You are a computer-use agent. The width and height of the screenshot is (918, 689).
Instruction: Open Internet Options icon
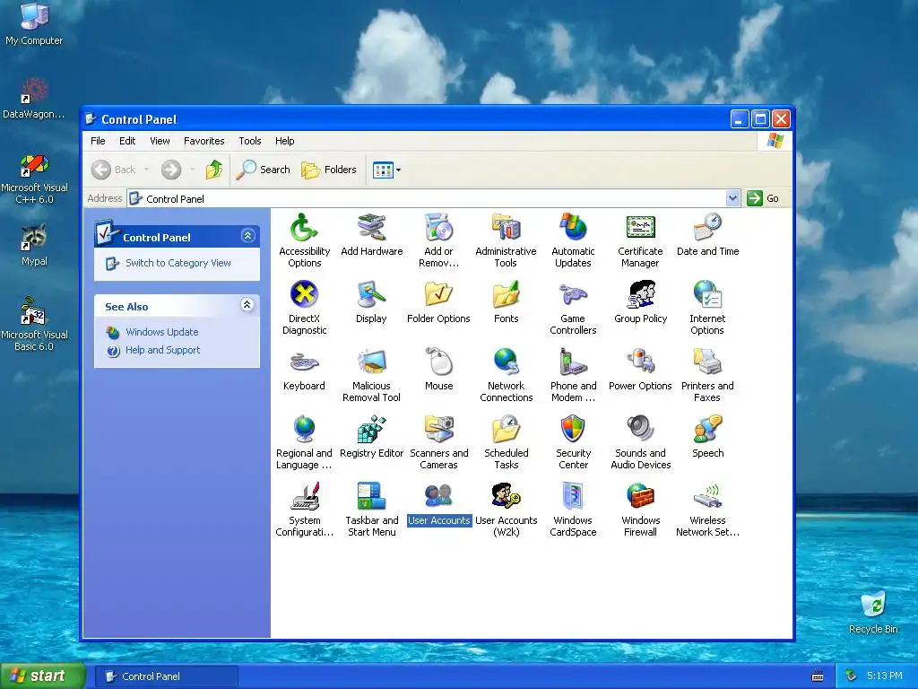[x=707, y=294]
